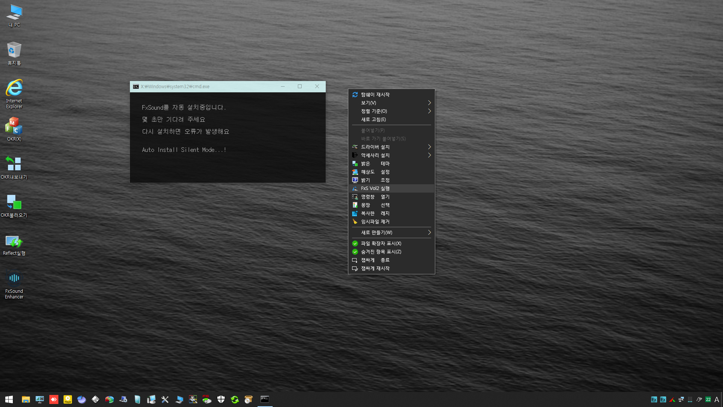Launch the yellow Player icon in taskbar
The image size is (723, 407).
pyautogui.click(x=68, y=399)
